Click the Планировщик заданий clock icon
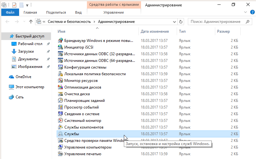The width and height of the screenshot is (256, 159). 60,101
